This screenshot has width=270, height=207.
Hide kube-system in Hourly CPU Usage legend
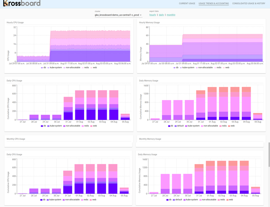click(x=56, y=67)
